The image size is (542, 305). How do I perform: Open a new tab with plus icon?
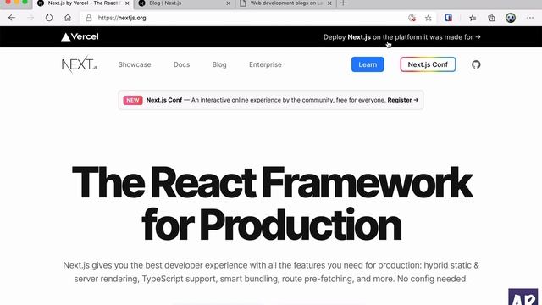(343, 3)
